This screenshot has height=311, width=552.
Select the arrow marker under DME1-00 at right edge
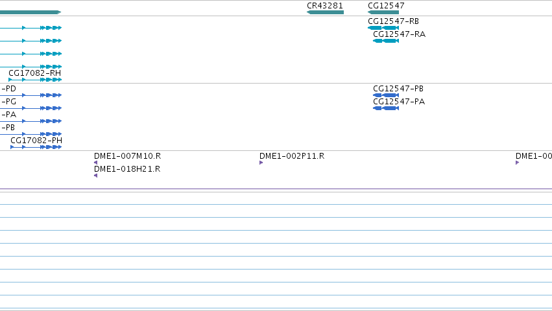pyautogui.click(x=517, y=163)
